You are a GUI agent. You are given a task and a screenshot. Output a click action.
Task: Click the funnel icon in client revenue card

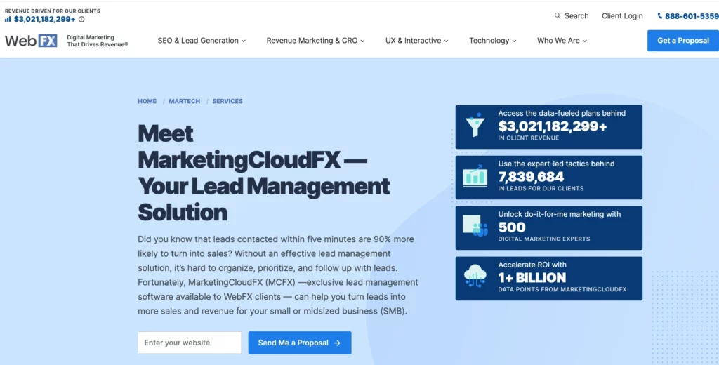pyautogui.click(x=475, y=125)
